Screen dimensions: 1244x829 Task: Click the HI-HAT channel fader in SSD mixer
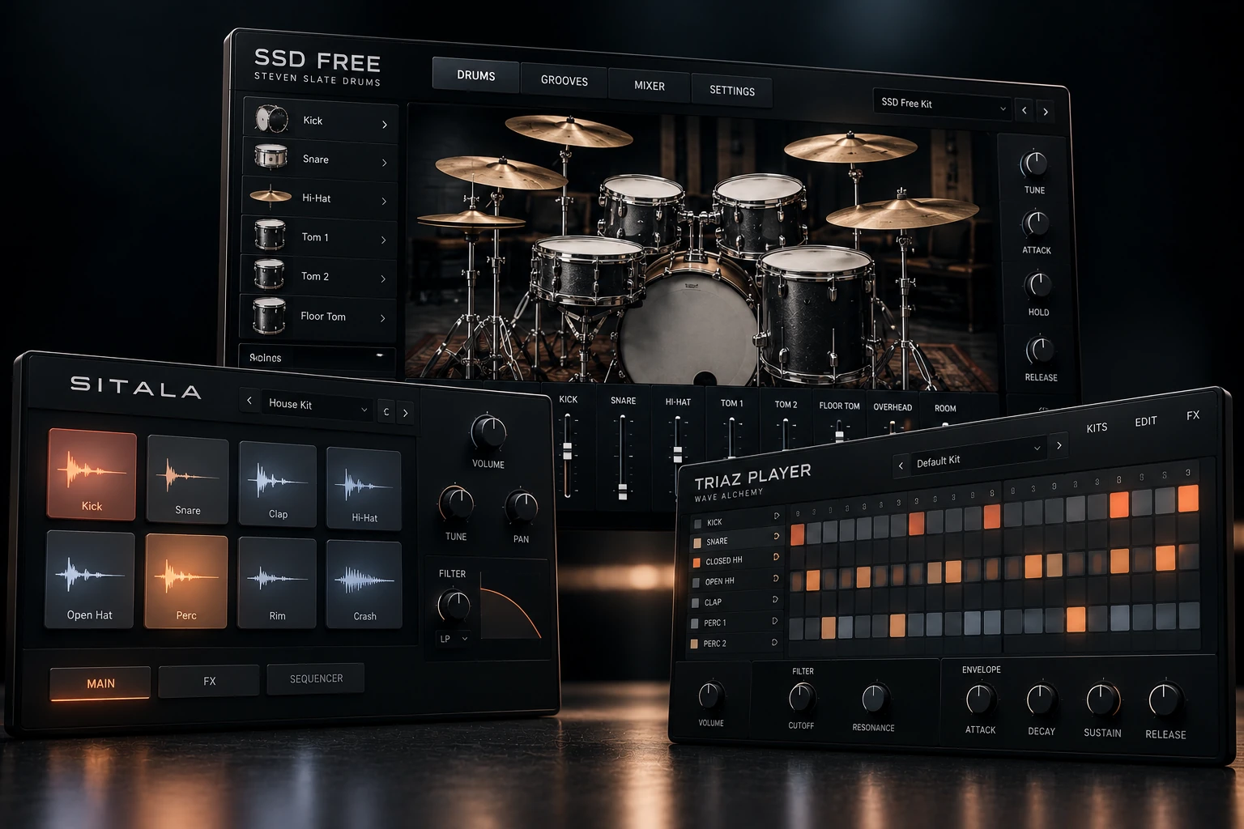677,455
